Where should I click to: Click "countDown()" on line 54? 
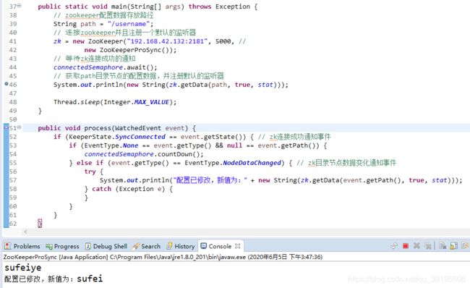pyautogui.click(x=179, y=154)
